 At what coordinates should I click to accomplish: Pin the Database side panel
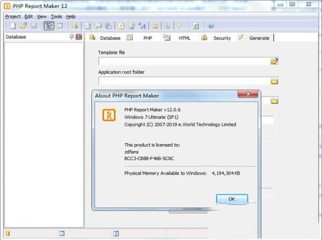[x=72, y=36]
